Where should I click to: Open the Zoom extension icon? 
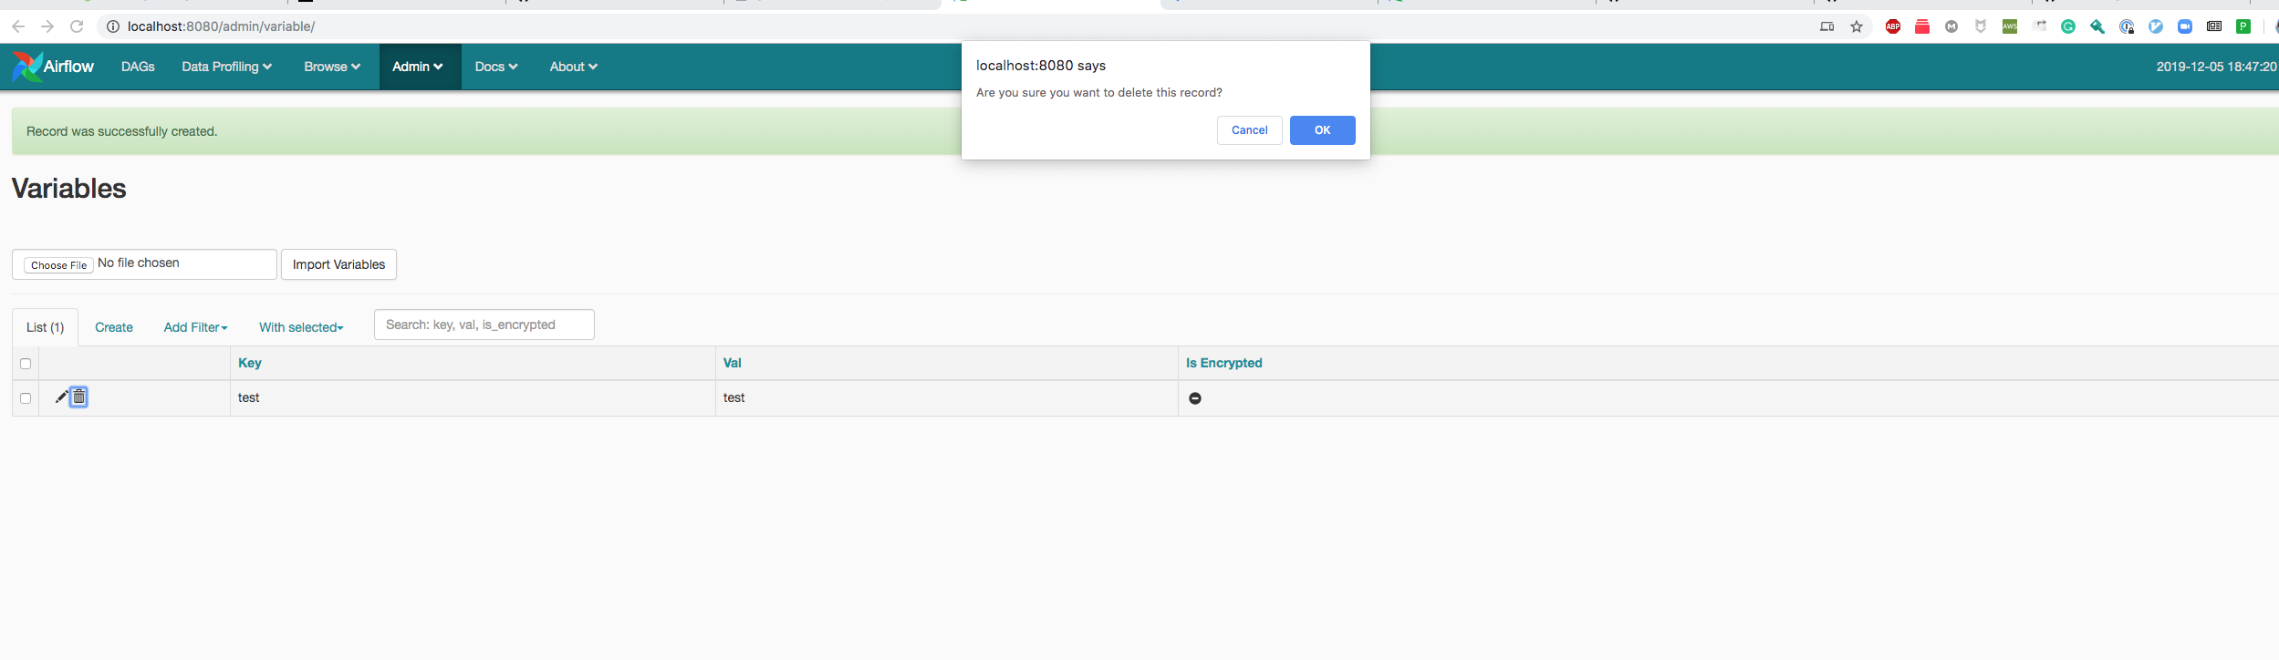coord(2185,26)
